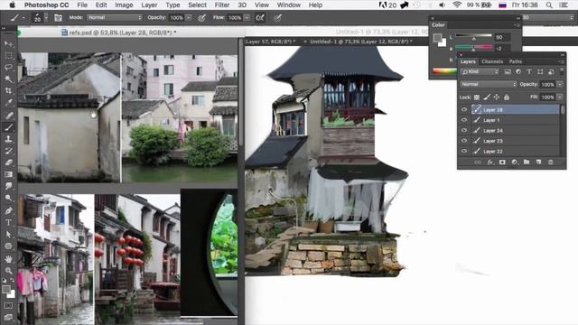Select the Hand tool
This screenshot has height=325, width=578.
(8, 259)
